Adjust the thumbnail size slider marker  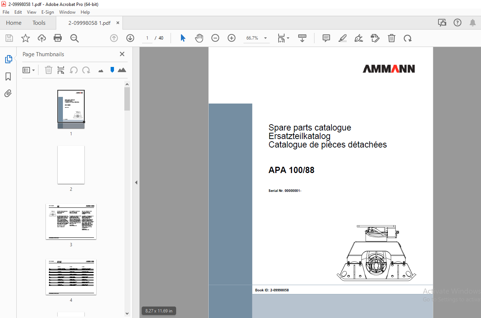[x=112, y=70]
